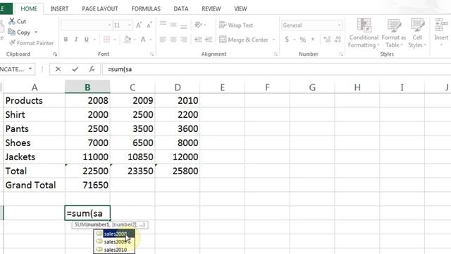The height and width of the screenshot is (254, 451).
Task: Select cell with value 25800
Action: click(178, 171)
